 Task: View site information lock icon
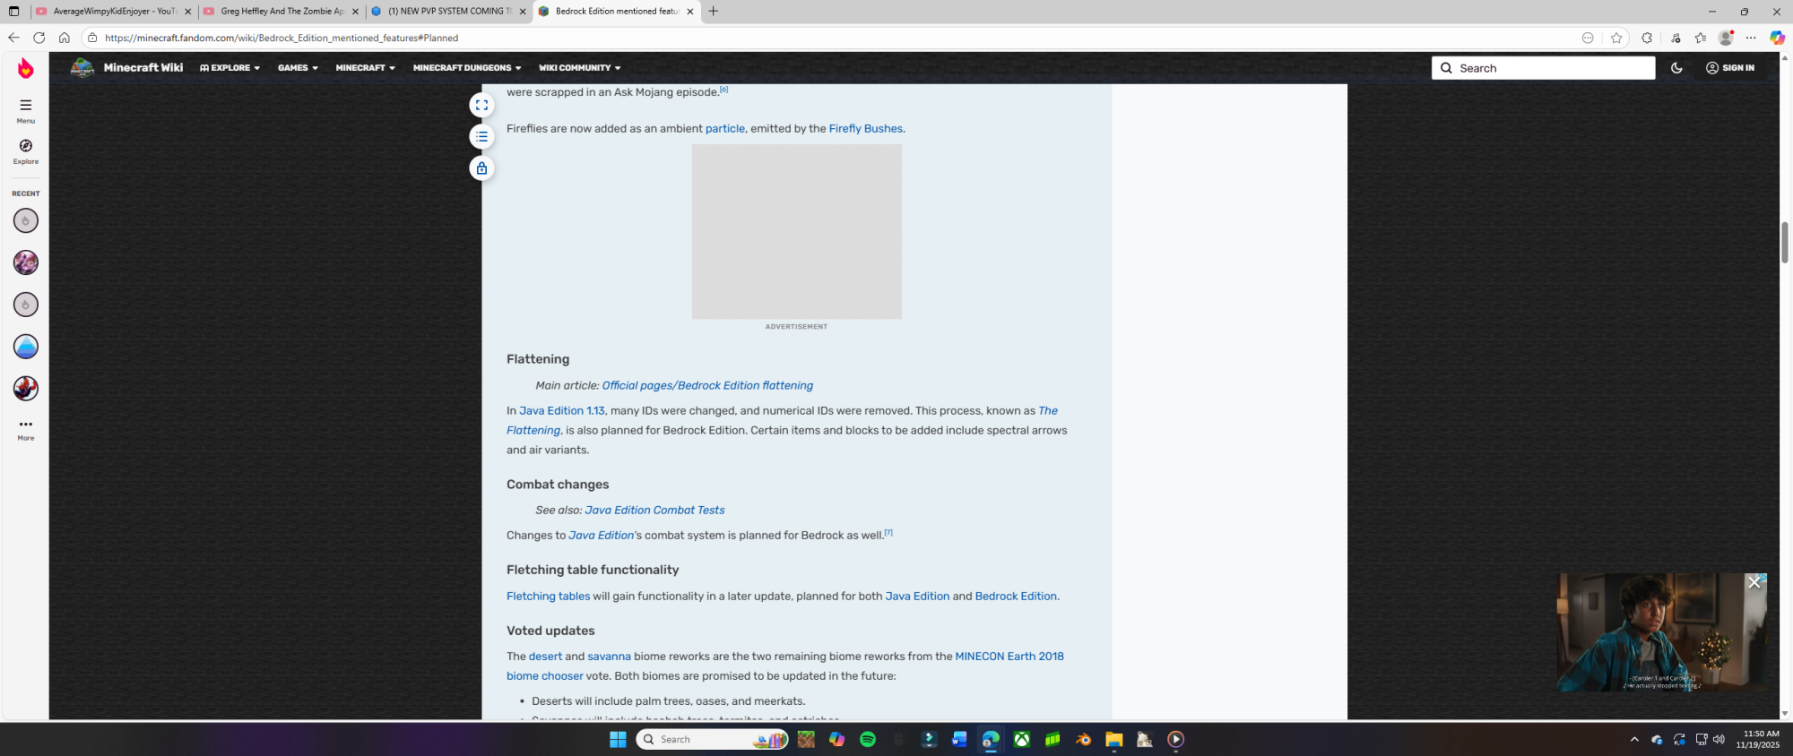click(92, 38)
